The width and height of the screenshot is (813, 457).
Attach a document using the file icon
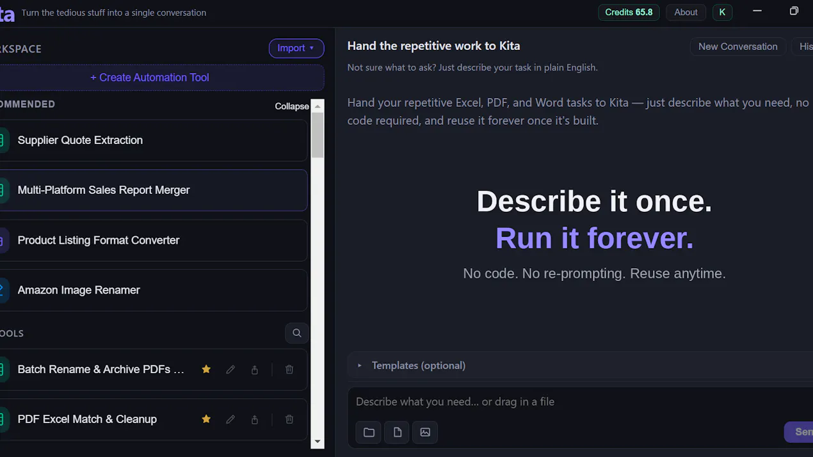(x=397, y=432)
